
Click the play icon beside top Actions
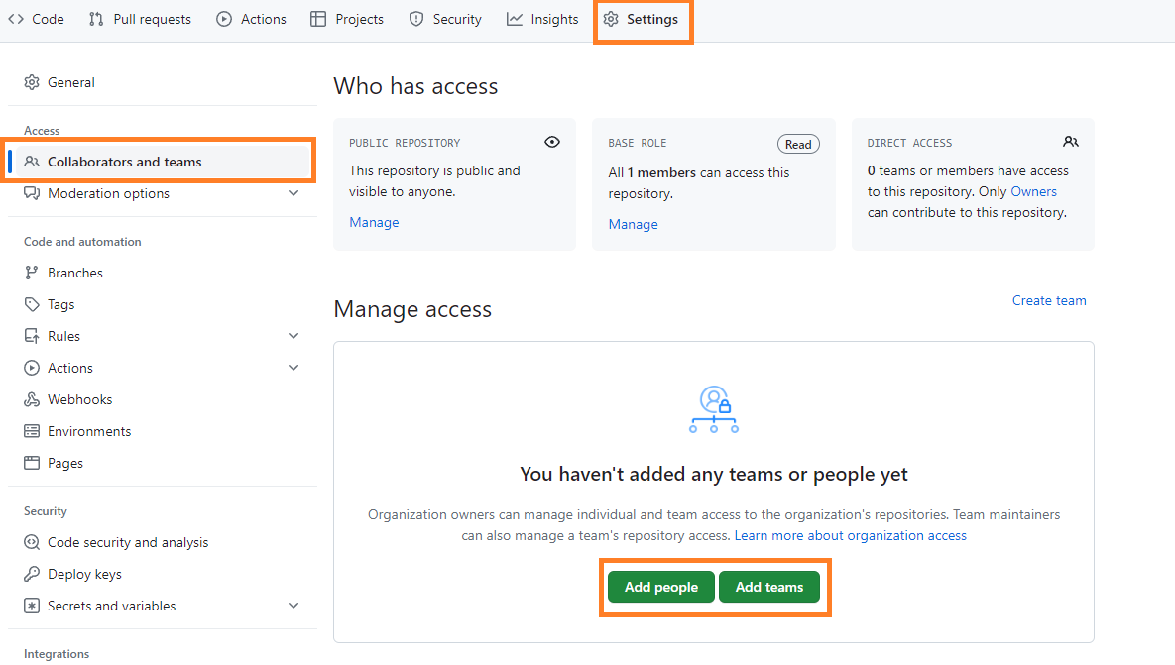point(224,19)
